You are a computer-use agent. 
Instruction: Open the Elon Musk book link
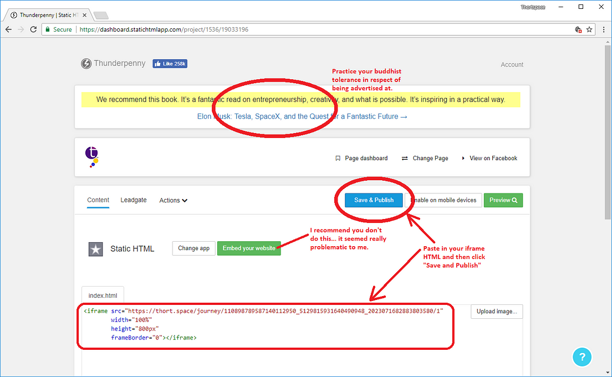point(302,116)
